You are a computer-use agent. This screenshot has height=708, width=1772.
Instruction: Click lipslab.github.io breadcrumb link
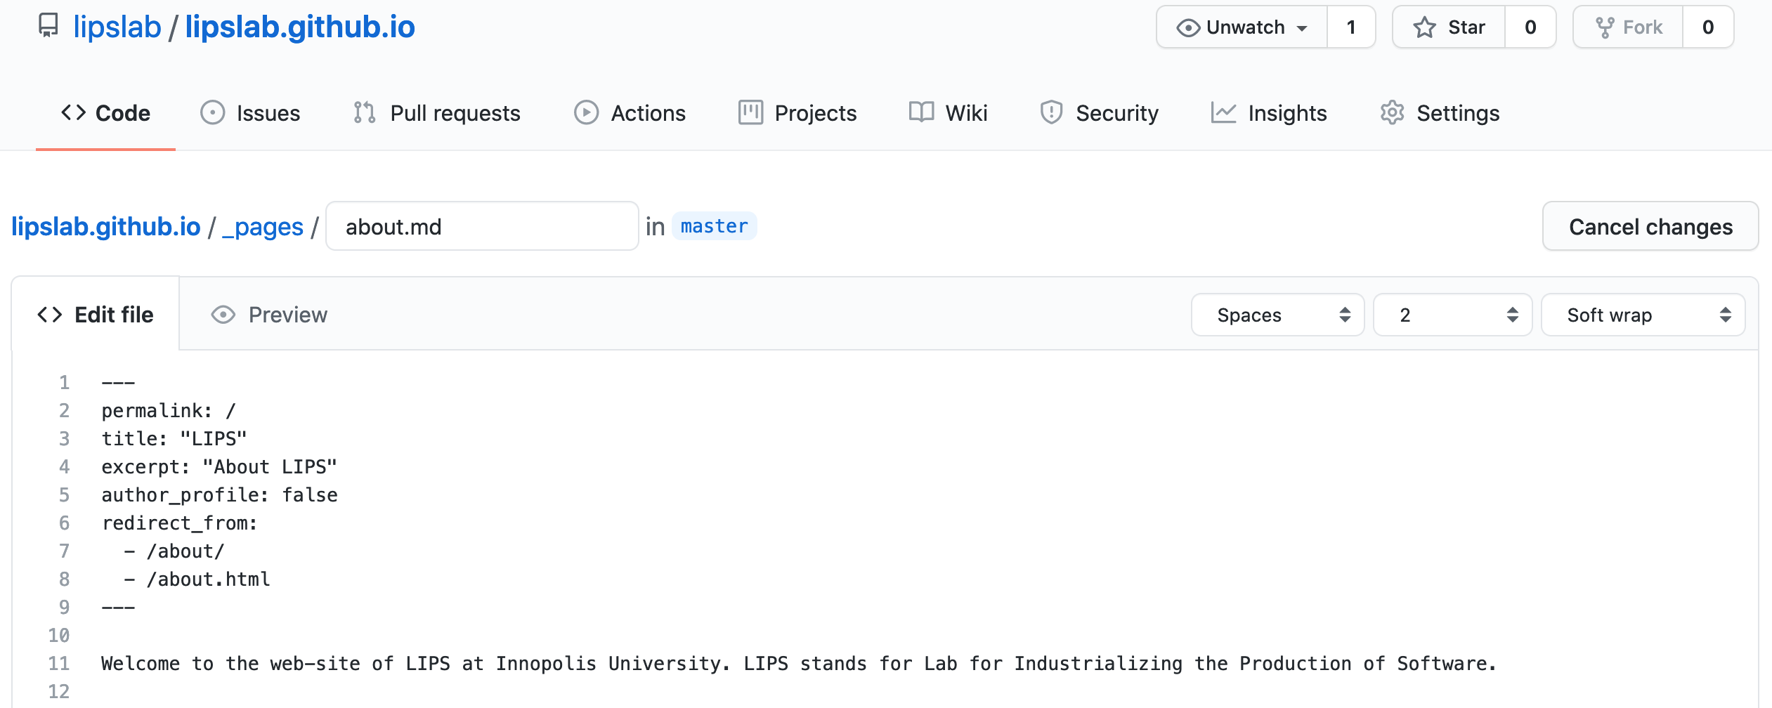(106, 226)
